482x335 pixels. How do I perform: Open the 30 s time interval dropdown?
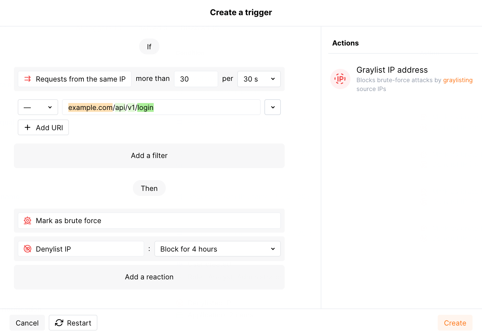click(259, 79)
